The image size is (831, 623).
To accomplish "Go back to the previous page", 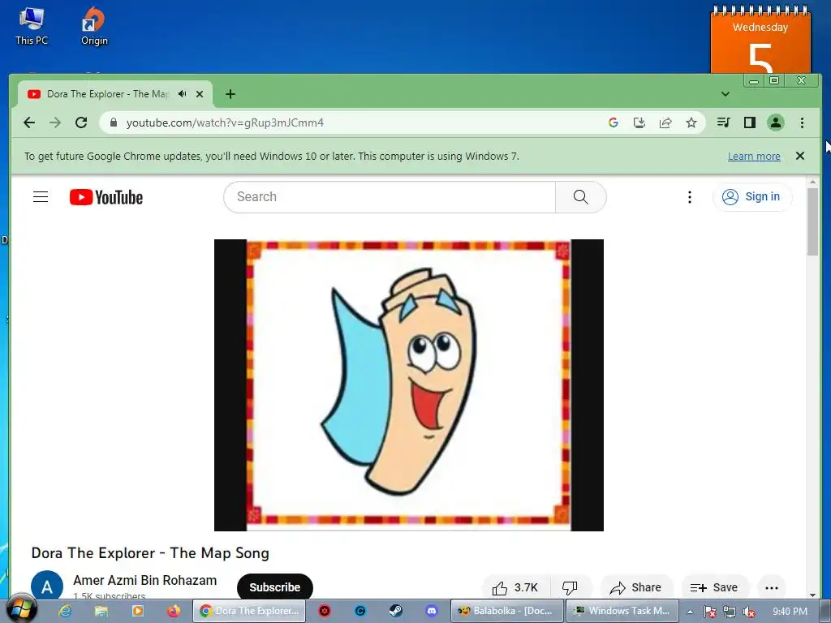I will tap(29, 123).
